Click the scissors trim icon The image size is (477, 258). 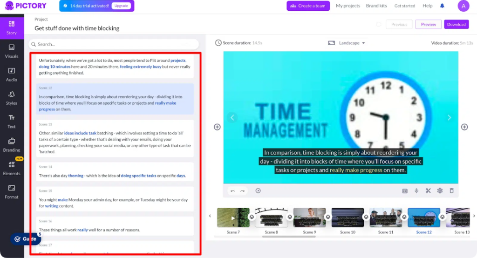[x=428, y=190]
